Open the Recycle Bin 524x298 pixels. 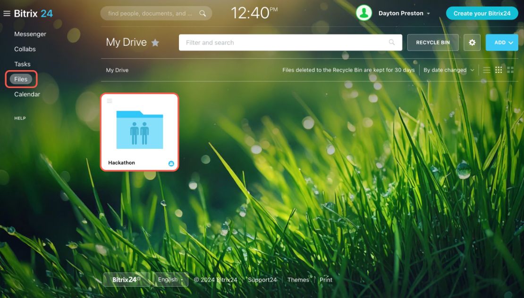(x=433, y=42)
